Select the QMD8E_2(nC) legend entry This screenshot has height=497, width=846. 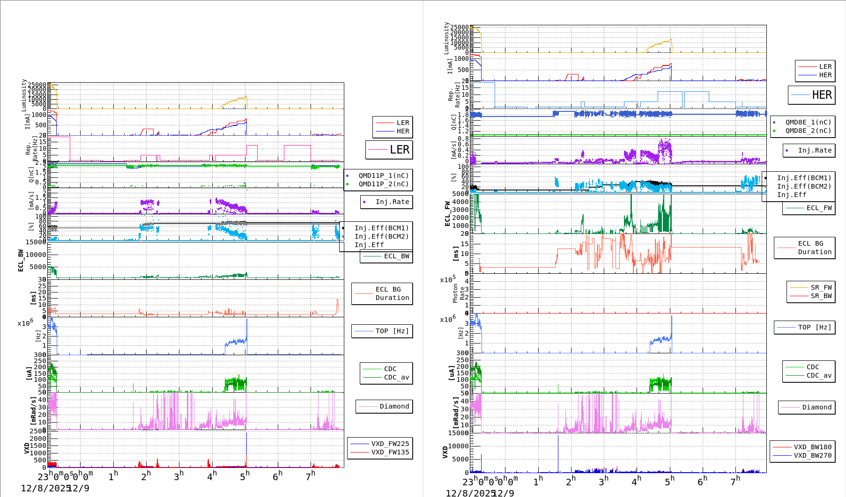tap(808, 131)
